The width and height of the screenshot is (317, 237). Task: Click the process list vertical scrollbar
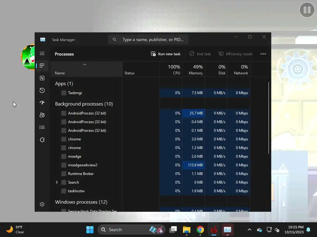[269, 118]
